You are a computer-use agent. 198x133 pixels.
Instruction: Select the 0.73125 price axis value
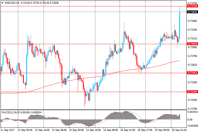click(x=192, y=38)
